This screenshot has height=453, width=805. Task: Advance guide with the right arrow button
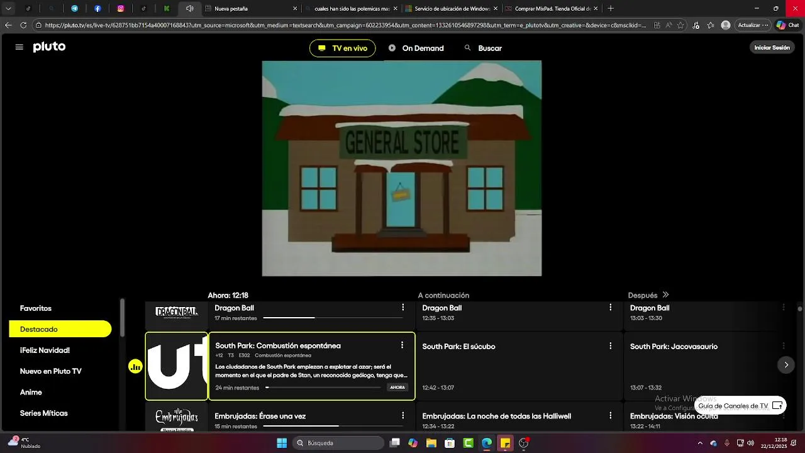pyautogui.click(x=786, y=365)
